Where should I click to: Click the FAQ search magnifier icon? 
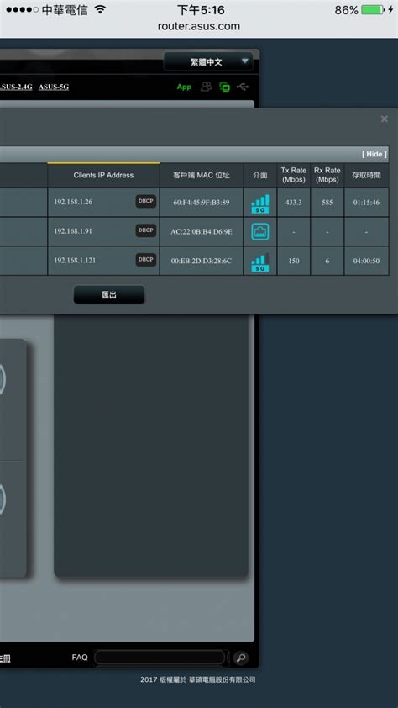(x=241, y=658)
